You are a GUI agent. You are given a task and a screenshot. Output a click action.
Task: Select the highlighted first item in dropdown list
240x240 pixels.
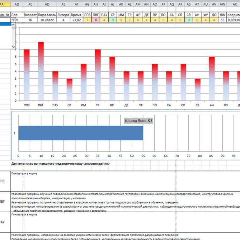(5, 24)
